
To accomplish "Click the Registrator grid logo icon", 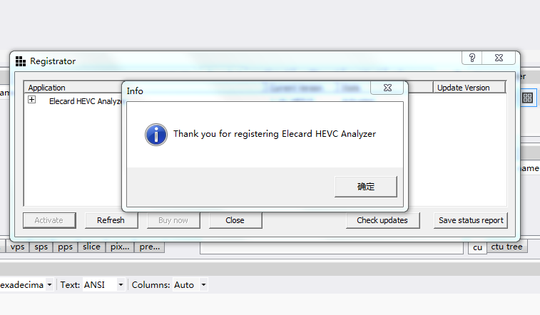I will [21, 61].
